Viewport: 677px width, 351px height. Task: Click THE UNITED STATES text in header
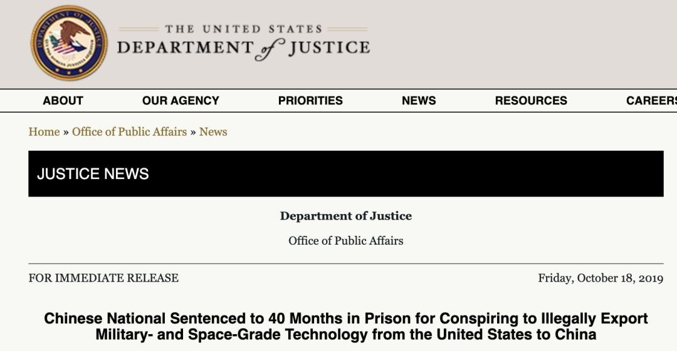[x=243, y=29]
